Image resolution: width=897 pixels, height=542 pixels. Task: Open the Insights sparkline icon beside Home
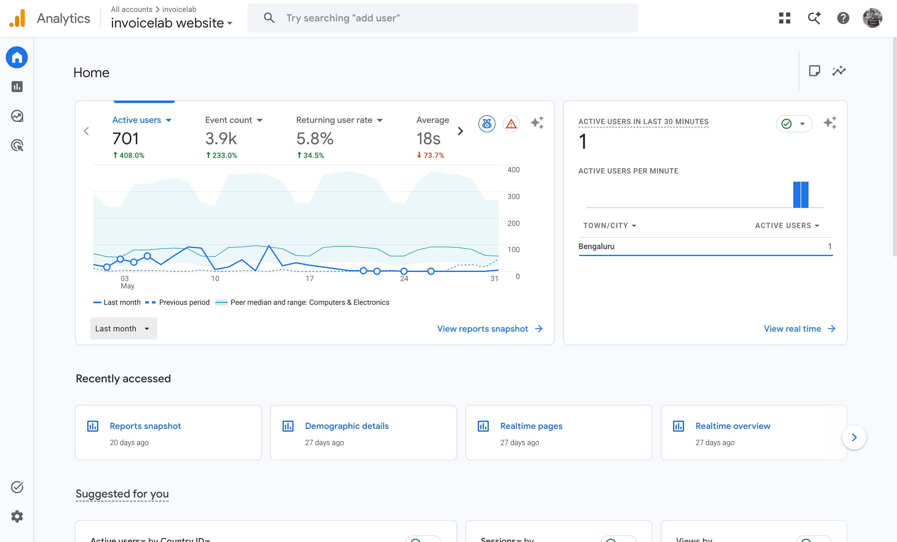tap(839, 70)
